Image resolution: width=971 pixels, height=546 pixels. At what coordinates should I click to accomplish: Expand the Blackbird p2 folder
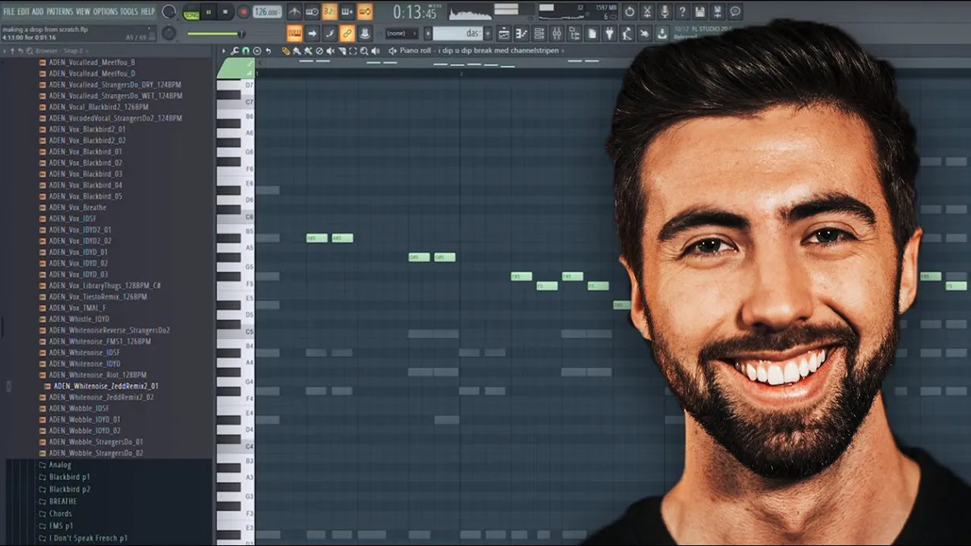tap(64, 489)
